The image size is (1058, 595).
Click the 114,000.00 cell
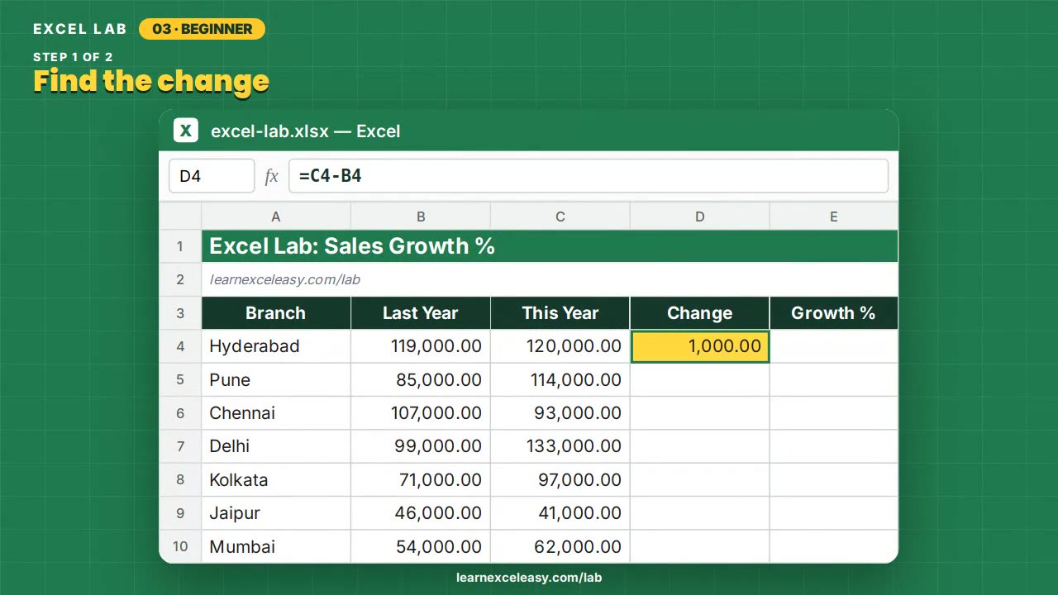coord(560,380)
